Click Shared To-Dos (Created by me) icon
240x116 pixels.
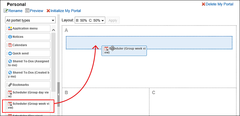point(10,73)
